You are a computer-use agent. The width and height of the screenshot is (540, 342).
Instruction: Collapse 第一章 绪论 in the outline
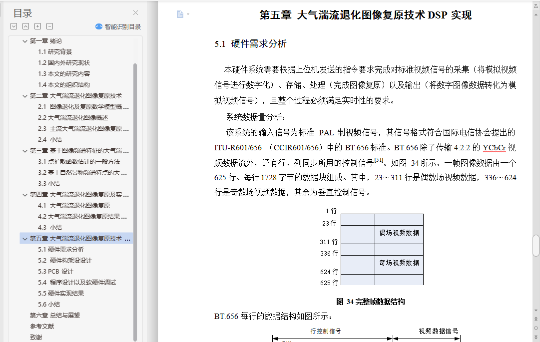25,41
